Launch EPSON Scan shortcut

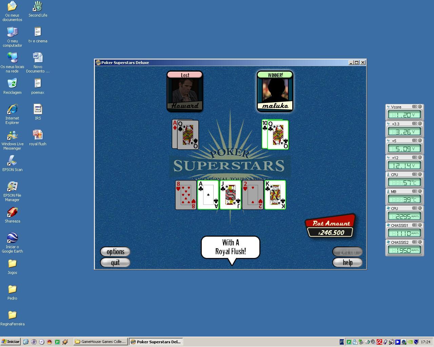pyautogui.click(x=12, y=164)
